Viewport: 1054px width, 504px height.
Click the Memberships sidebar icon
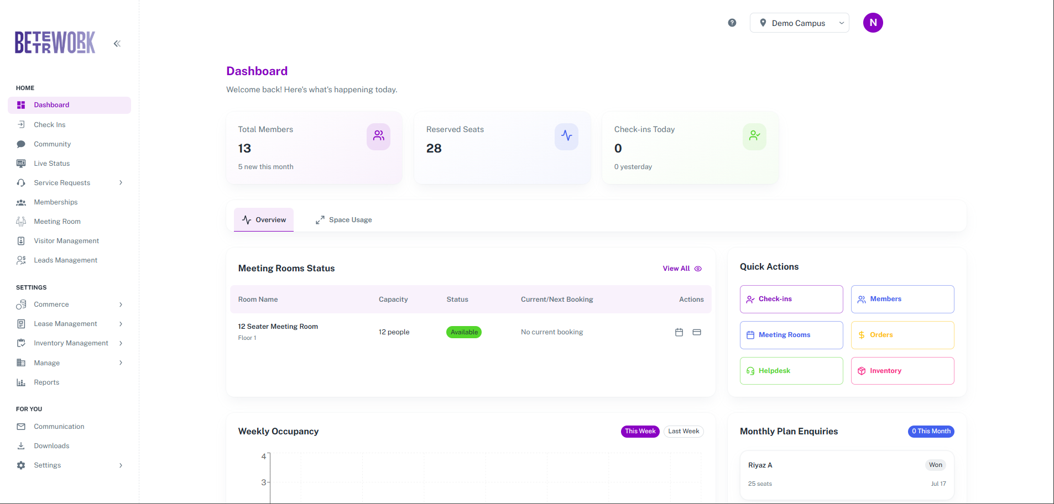20,202
